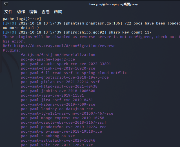Image resolution: width=180 pixels, height=147 pixels.
Task: Click the "Plugins:" heading text
Action: pyautogui.click(x=12, y=50)
